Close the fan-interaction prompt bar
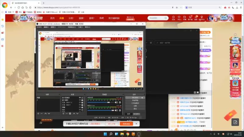Screen dimensions: 244x137 coord(136,124)
